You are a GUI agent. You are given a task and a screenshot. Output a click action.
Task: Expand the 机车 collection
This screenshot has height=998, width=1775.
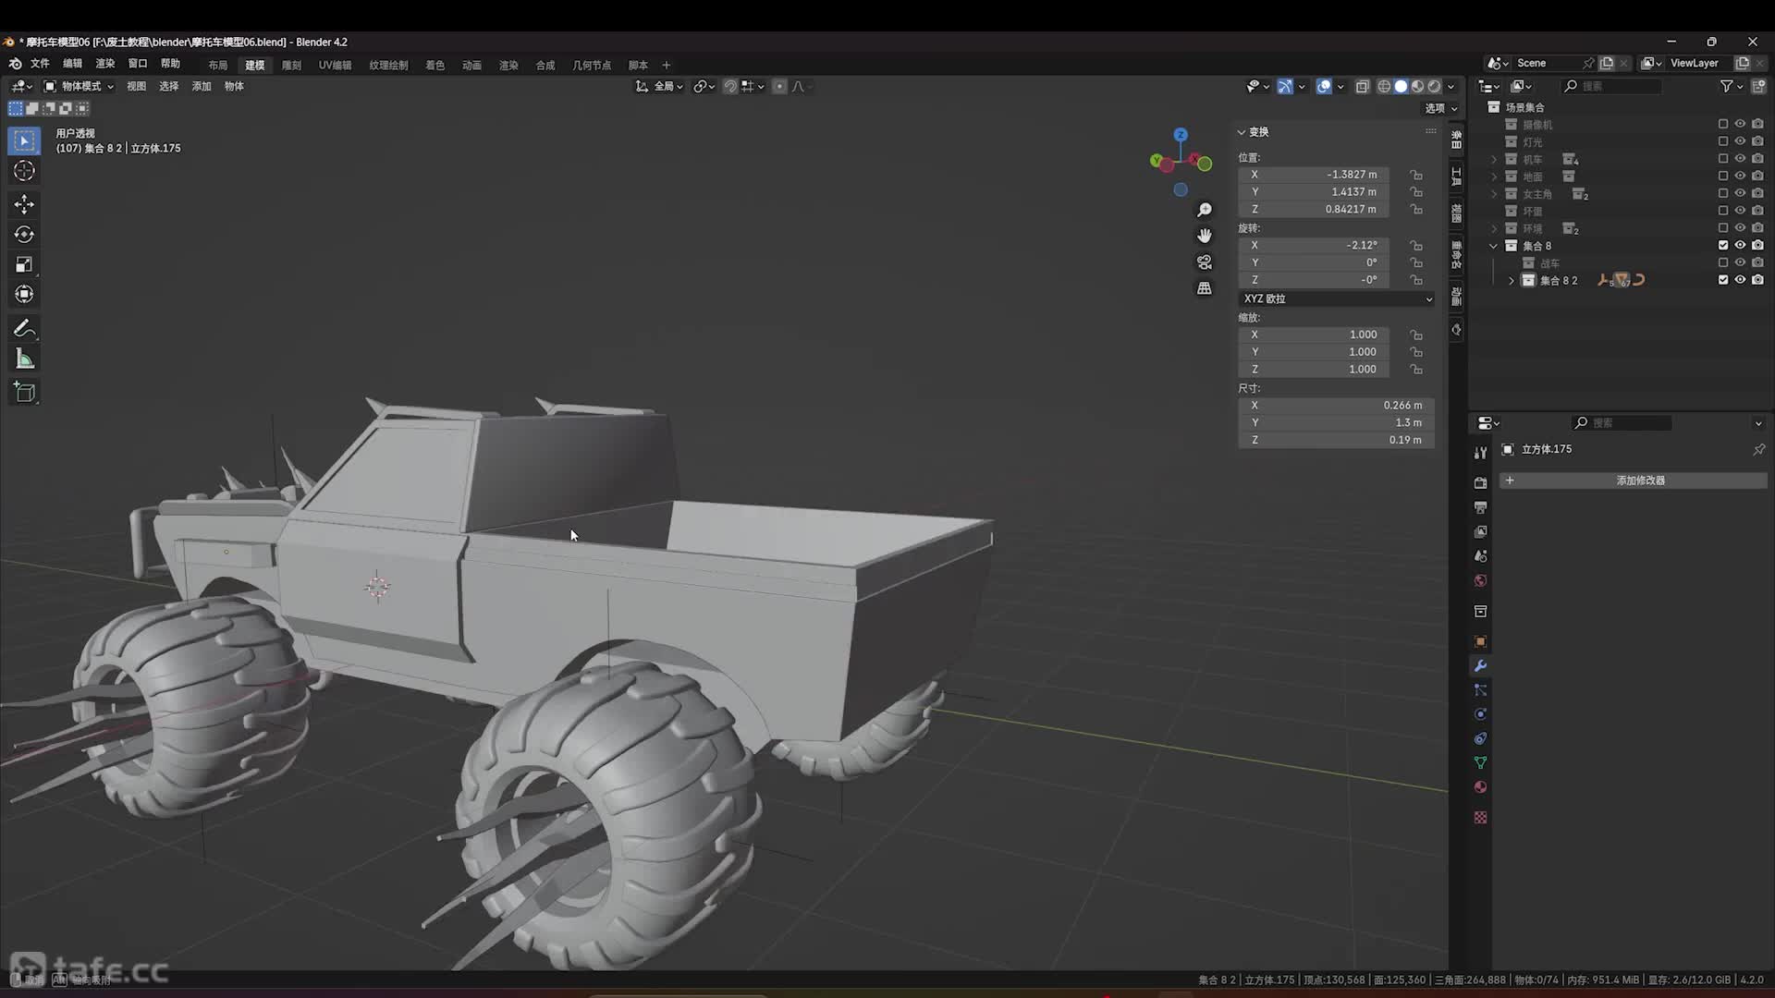pyautogui.click(x=1494, y=159)
